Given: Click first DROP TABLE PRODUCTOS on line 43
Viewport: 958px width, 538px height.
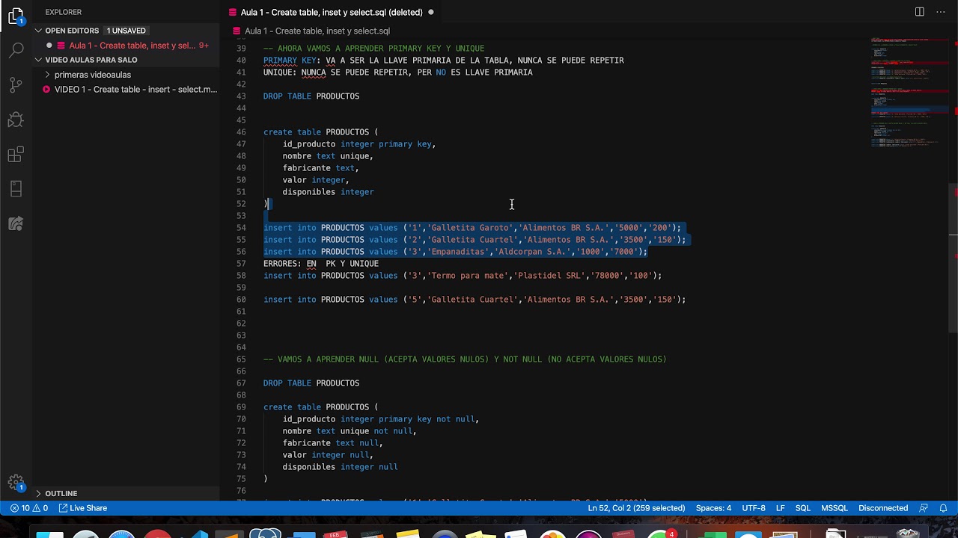Looking at the screenshot, I should point(311,96).
